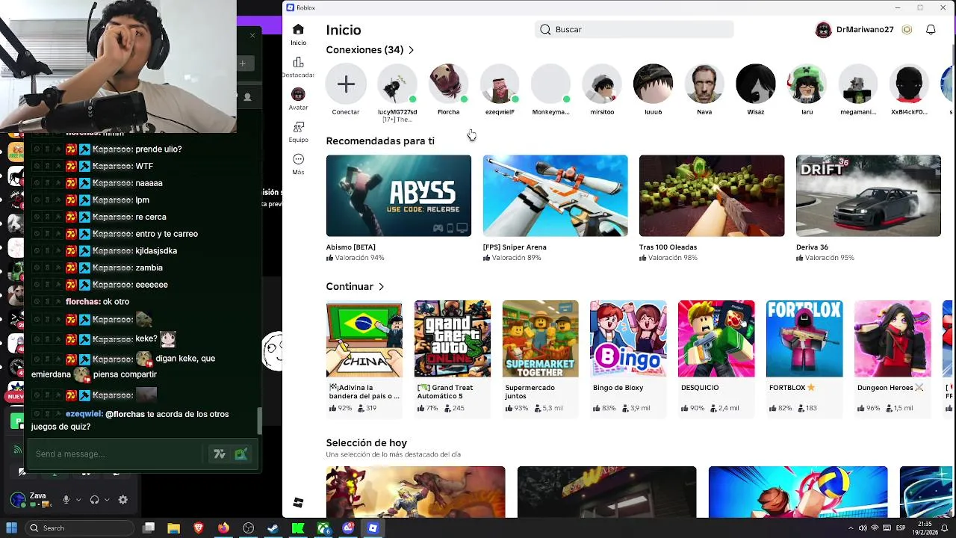Open Wisaz connection avatar
The width and height of the screenshot is (956, 538).
[756, 84]
